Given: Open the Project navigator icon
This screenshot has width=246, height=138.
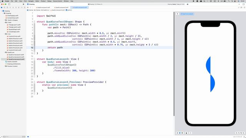Looking at the screenshot, I should (x=2, y=7).
